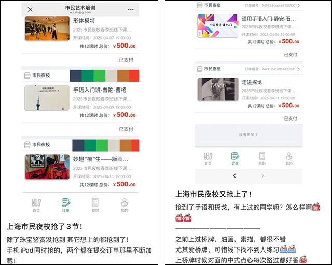Click 市民夜校 shop icon above 手语入门班
Image resolution: width=332 pixels, height=265 pixels.
(x=27, y=76)
